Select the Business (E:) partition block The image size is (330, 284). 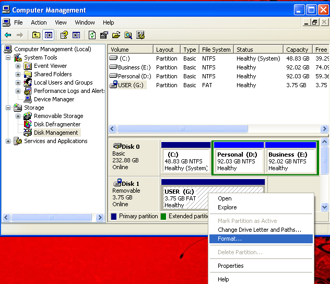(x=290, y=158)
